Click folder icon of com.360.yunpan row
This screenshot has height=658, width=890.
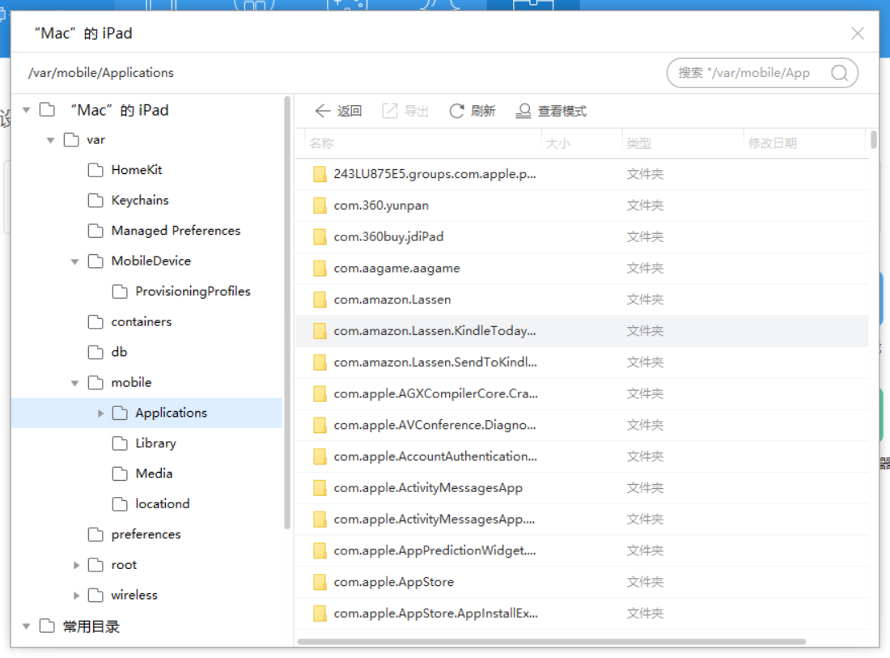[320, 206]
